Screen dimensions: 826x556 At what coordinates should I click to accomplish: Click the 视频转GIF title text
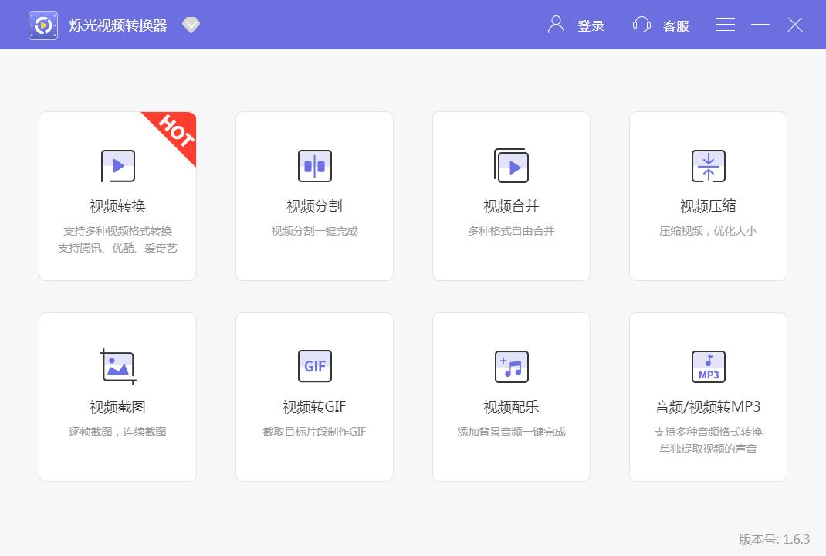[x=314, y=407]
